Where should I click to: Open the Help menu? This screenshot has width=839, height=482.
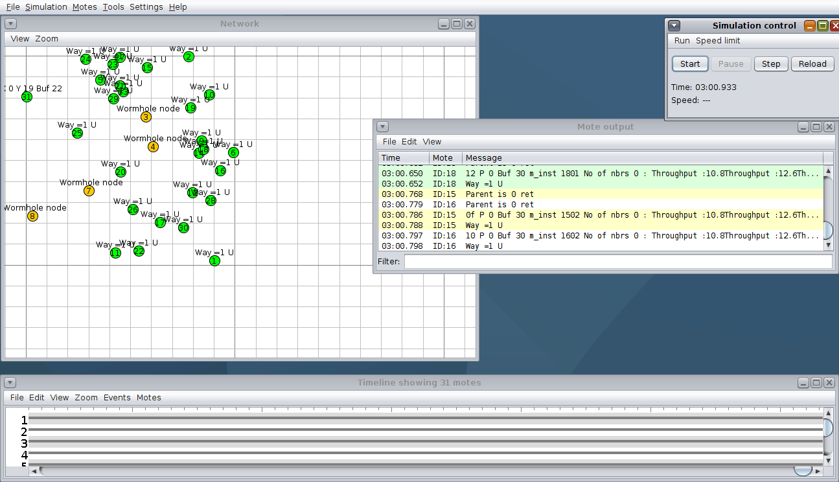178,7
